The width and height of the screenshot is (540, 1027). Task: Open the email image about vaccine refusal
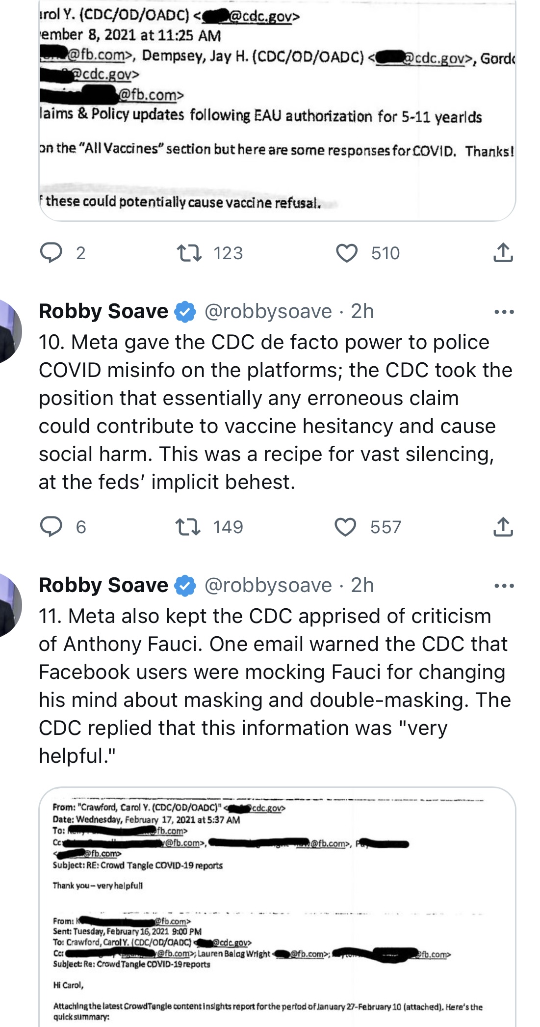coord(277,111)
